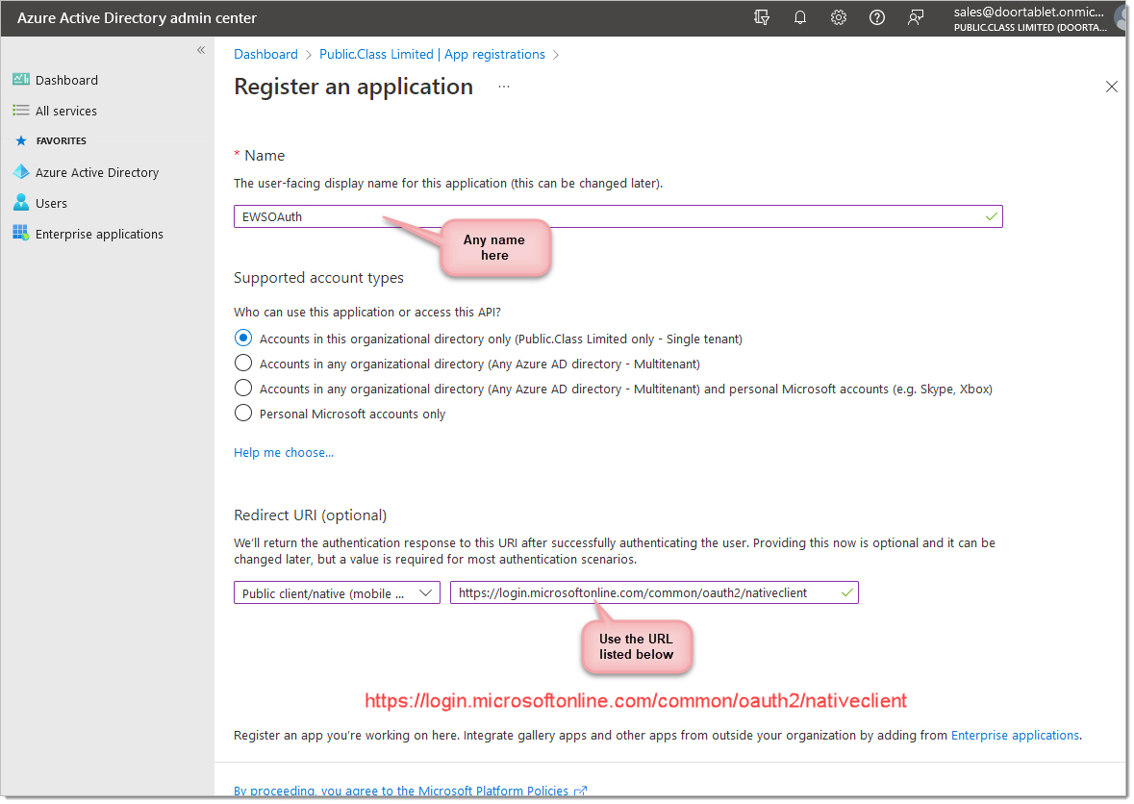The image size is (1134, 804).
Task: Click the Favorites star icon
Action: click(21, 141)
